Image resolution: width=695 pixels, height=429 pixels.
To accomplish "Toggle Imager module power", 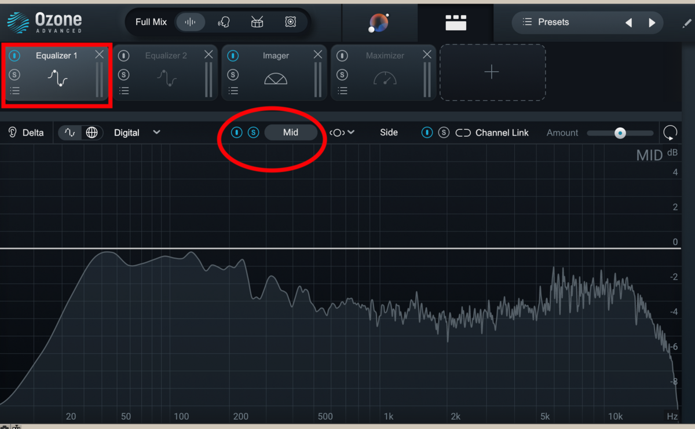I will tap(233, 56).
